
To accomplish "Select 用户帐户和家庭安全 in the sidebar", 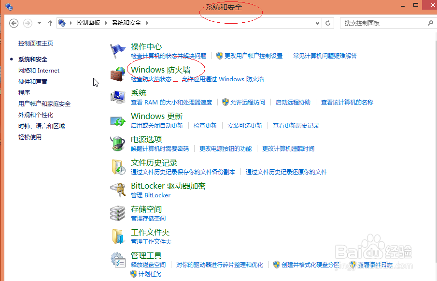I will (44, 104).
